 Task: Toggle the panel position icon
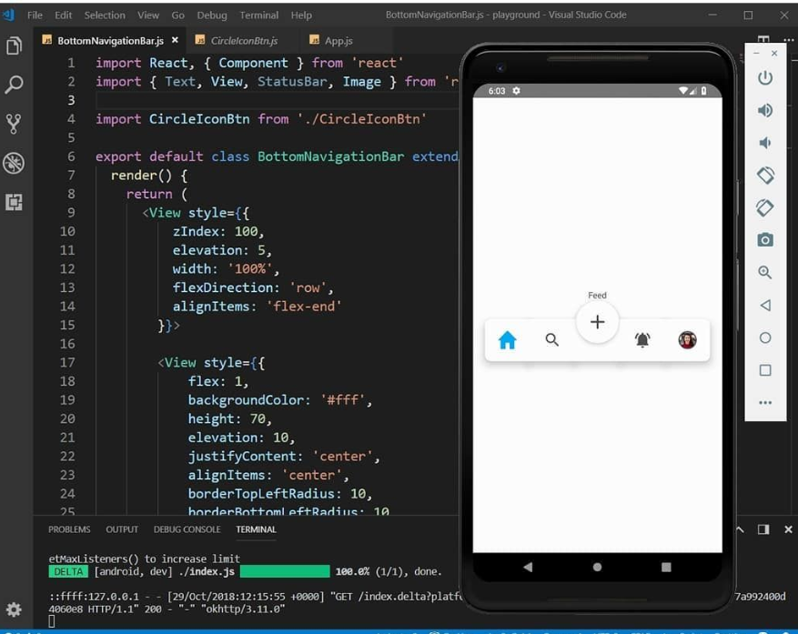(x=763, y=529)
